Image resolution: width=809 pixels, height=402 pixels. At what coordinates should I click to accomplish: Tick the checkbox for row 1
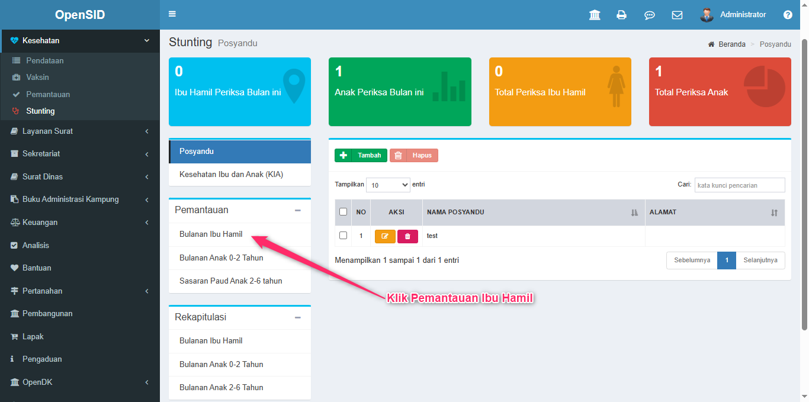(343, 236)
